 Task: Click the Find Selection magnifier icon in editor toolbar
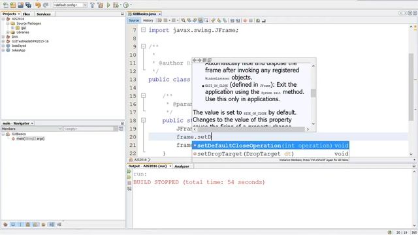point(184,20)
